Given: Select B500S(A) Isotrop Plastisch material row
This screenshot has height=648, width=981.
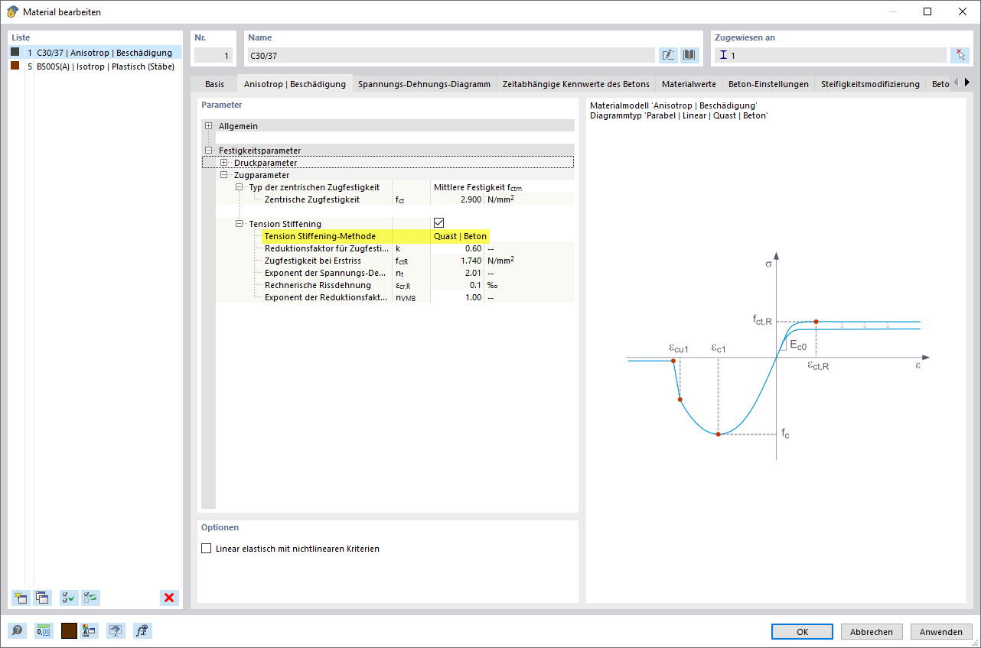Looking at the screenshot, I should click(x=96, y=66).
